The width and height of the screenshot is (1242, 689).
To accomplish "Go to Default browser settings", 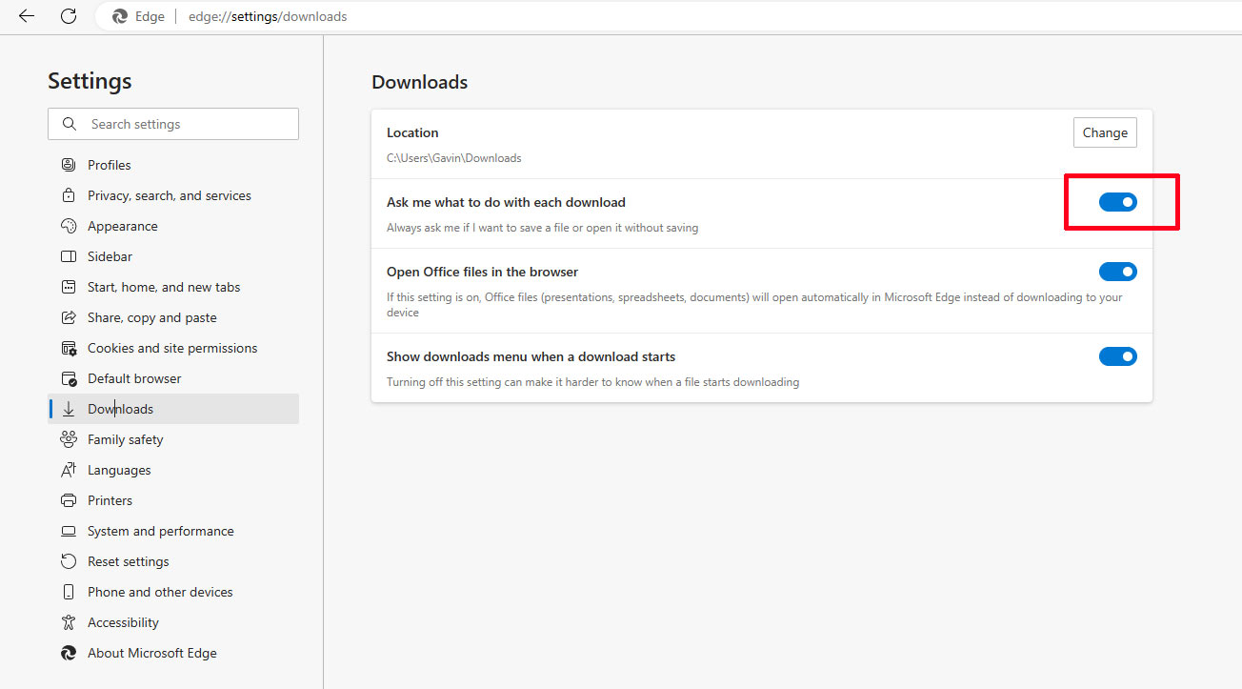I will coord(173,378).
